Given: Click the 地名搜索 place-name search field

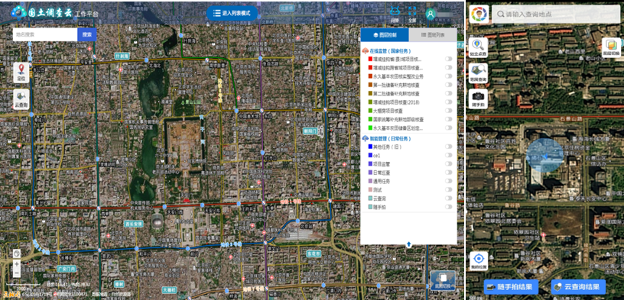Looking at the screenshot, I should coord(45,34).
